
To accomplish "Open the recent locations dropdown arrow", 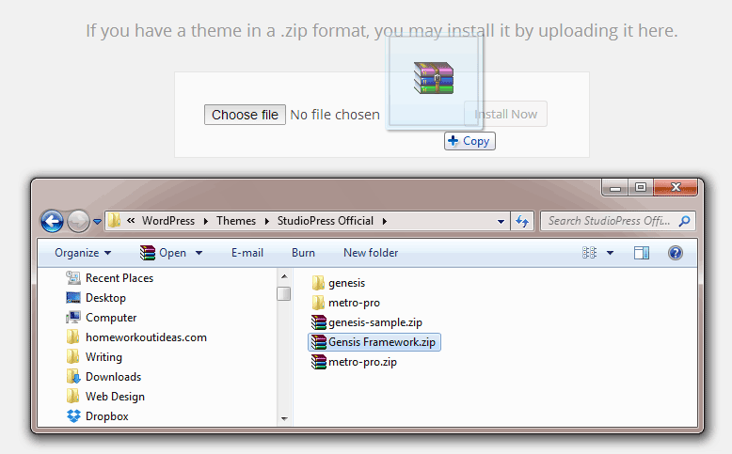I will point(97,222).
